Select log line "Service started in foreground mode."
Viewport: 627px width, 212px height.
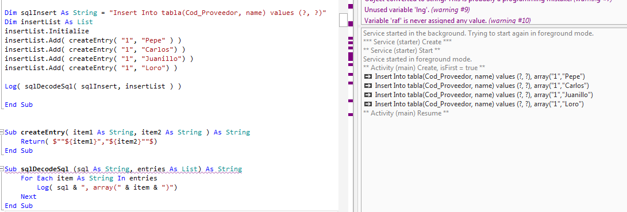click(417, 59)
